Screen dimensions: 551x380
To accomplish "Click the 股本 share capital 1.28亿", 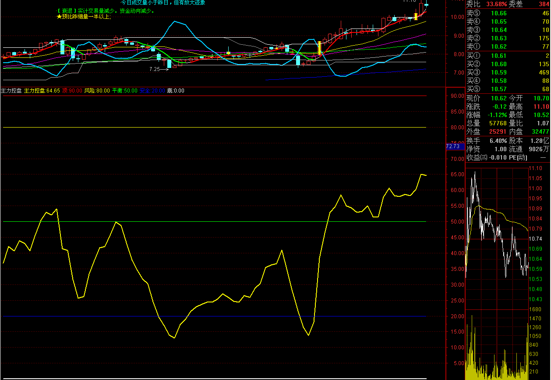I will tap(540, 141).
